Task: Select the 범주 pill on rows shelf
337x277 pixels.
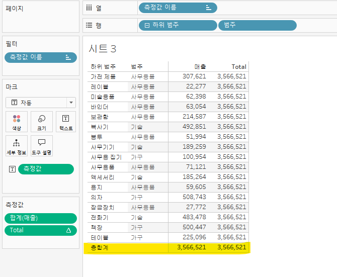Action: (258, 25)
